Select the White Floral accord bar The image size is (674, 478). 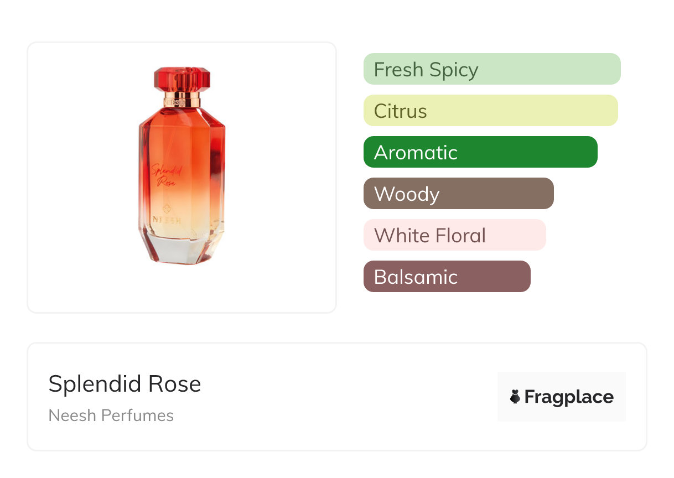point(454,235)
